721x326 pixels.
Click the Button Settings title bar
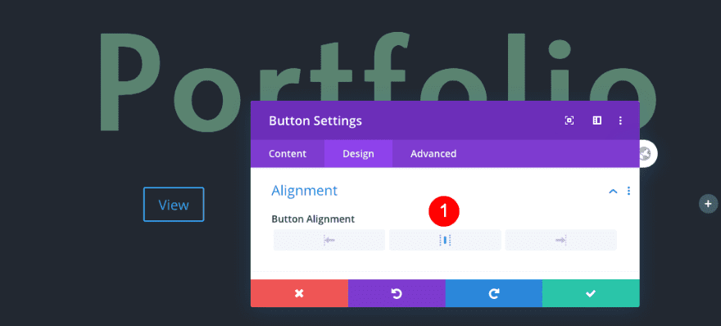[x=445, y=120]
